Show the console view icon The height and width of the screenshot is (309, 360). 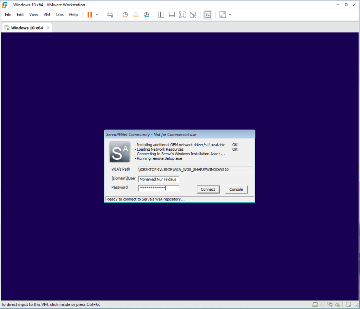(208, 15)
